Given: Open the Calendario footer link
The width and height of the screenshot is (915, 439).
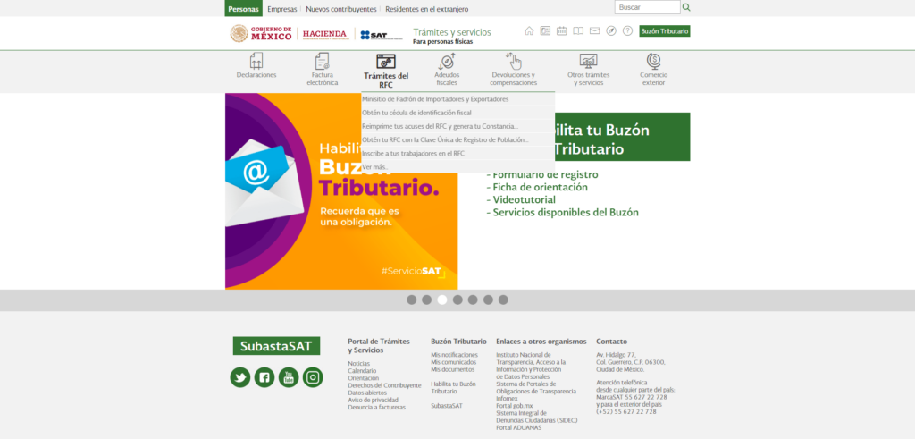Looking at the screenshot, I should coord(363,371).
